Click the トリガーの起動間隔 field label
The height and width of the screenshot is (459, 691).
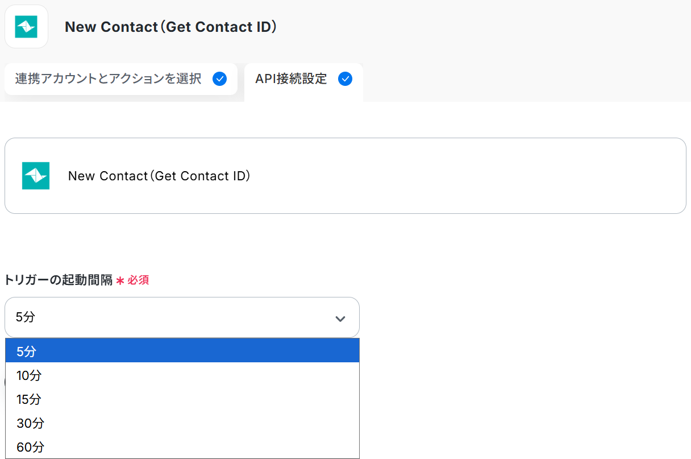pos(59,280)
